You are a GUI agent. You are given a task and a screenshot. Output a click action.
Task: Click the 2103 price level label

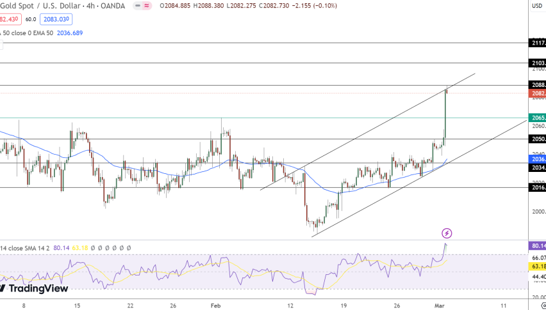pyautogui.click(x=537, y=63)
